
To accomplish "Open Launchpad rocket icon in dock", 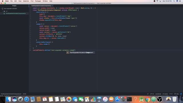I will pyautogui.click(x=21, y=99).
